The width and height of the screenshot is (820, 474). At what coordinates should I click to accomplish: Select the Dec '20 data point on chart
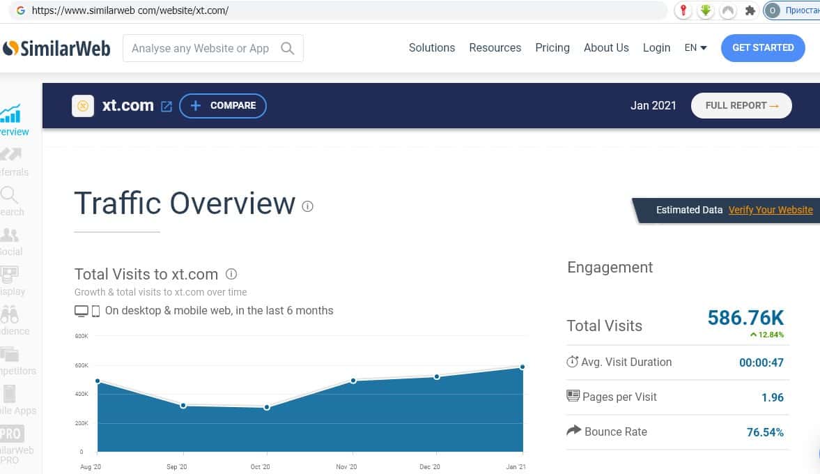(x=437, y=376)
